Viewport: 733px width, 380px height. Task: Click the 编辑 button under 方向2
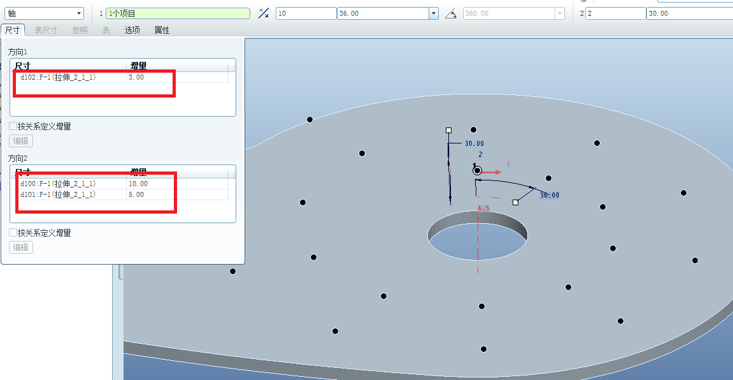pyautogui.click(x=20, y=247)
